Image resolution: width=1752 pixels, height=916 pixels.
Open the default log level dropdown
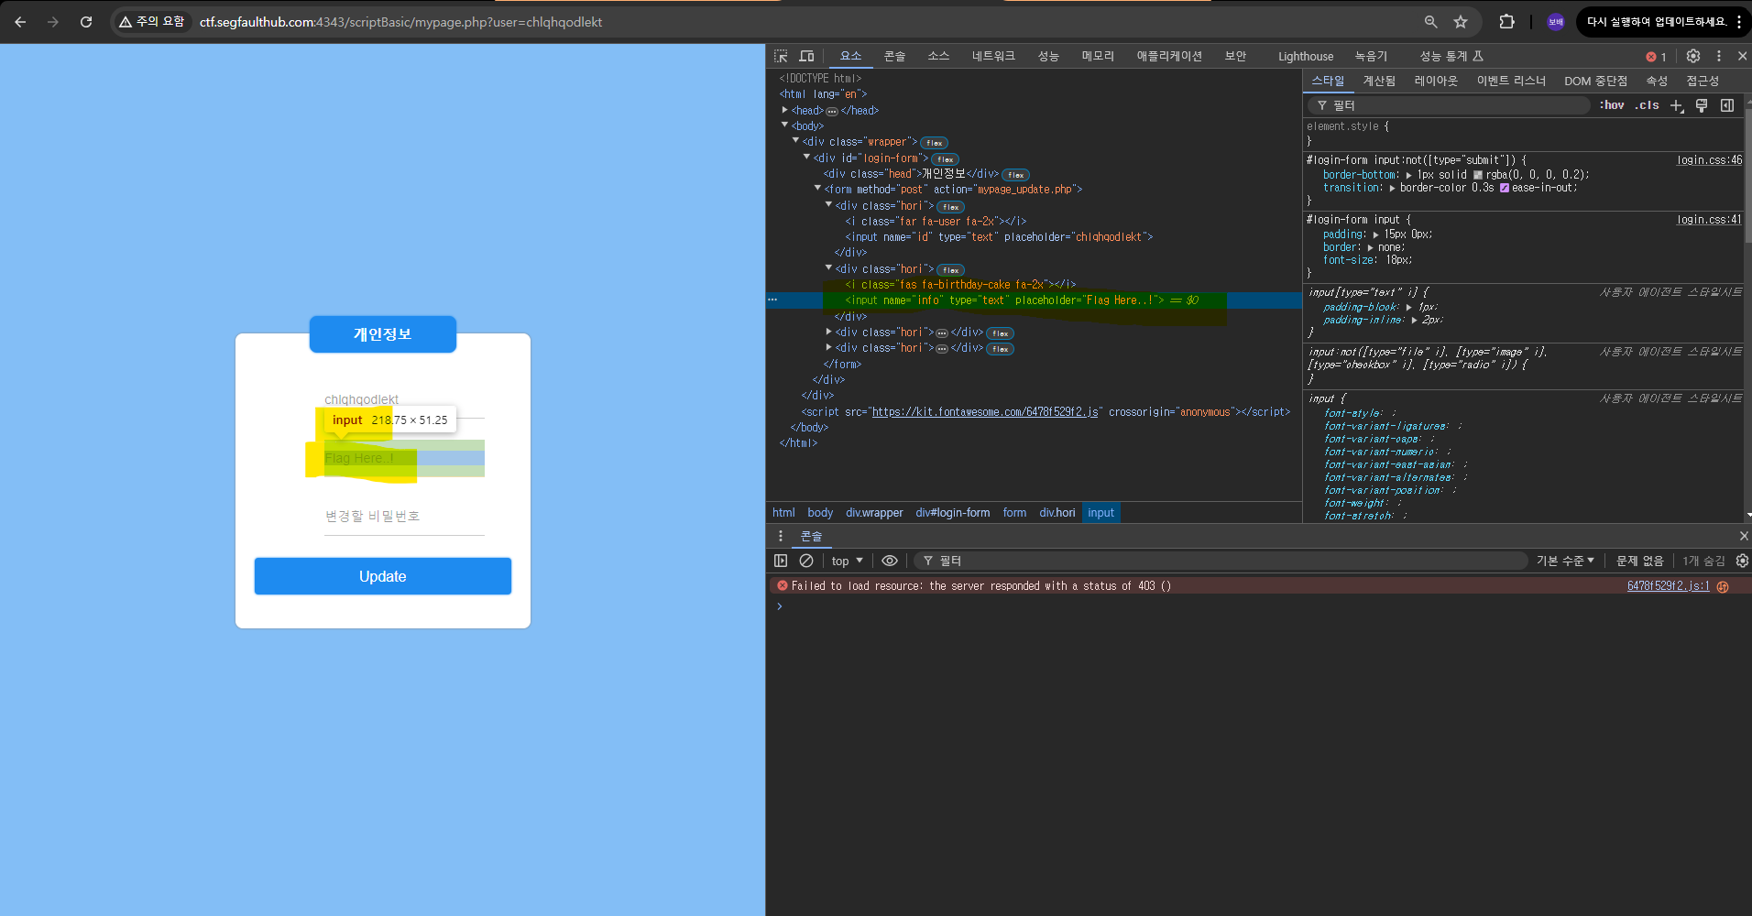(x=1565, y=561)
